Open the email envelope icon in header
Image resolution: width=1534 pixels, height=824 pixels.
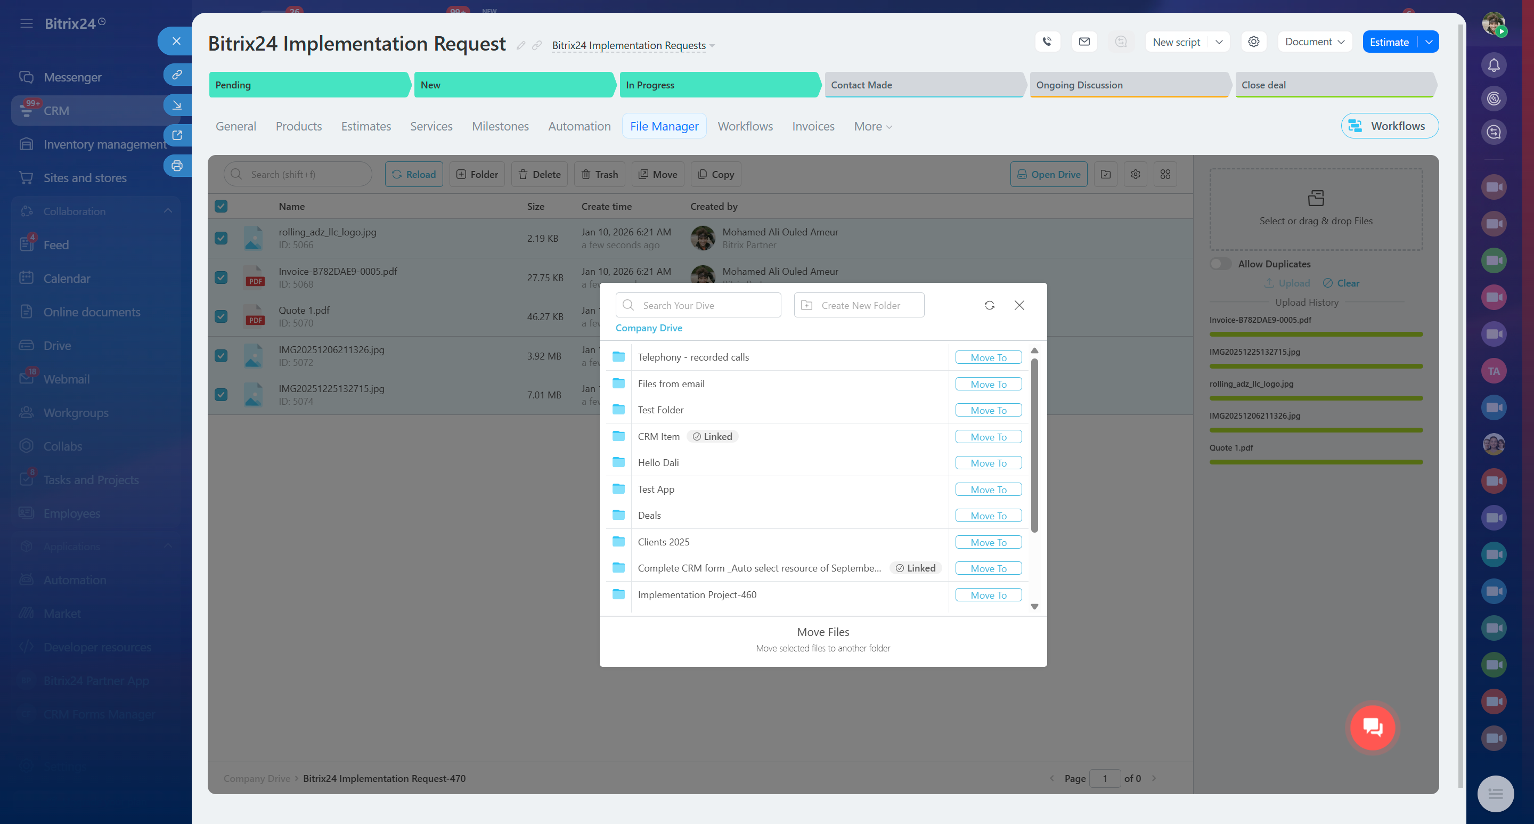pyautogui.click(x=1084, y=42)
